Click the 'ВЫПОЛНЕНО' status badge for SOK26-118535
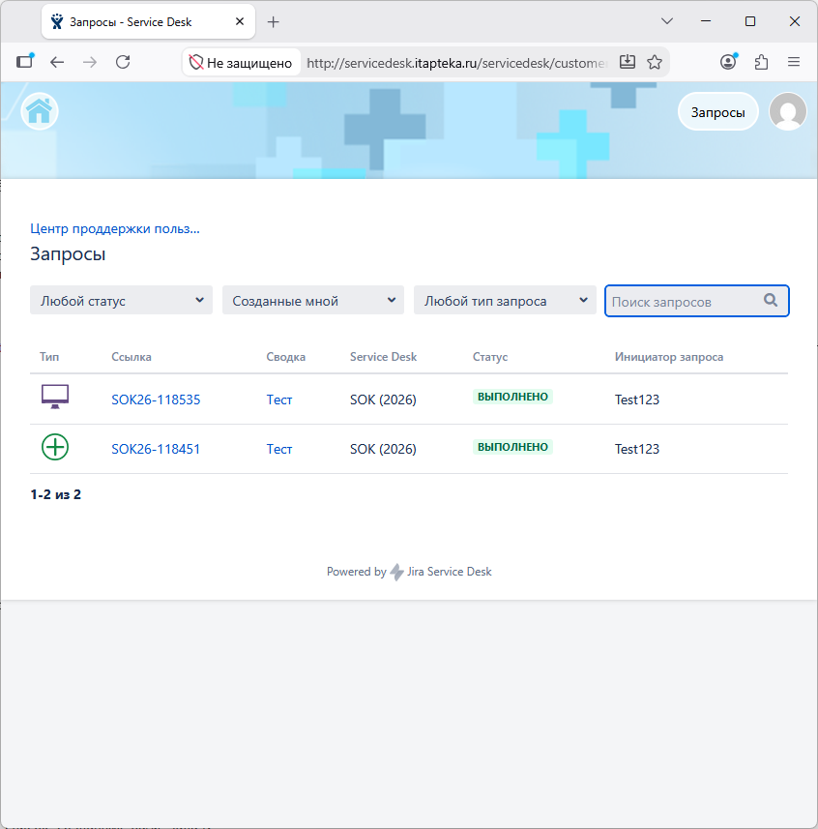Screen dimensions: 818x829 (512, 397)
